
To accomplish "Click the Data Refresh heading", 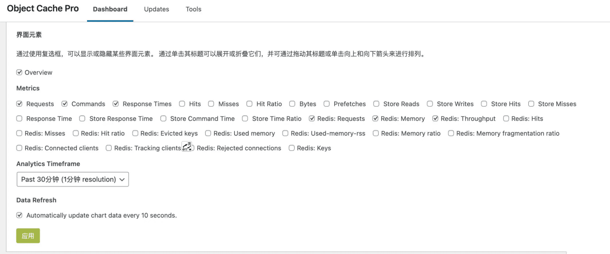I will click(36, 200).
